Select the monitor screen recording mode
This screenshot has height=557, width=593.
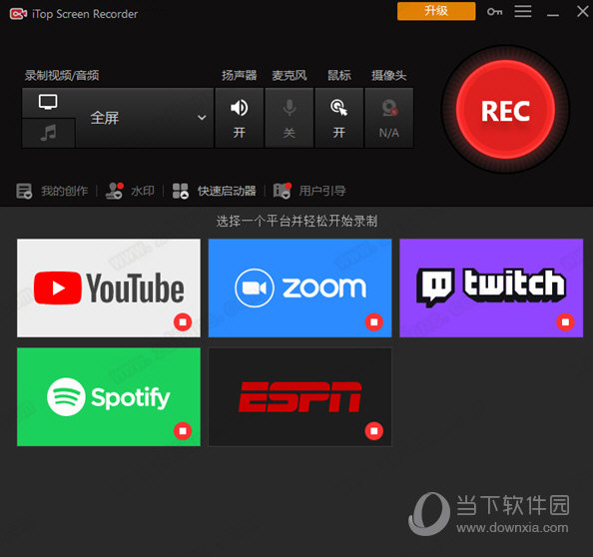[x=48, y=102]
